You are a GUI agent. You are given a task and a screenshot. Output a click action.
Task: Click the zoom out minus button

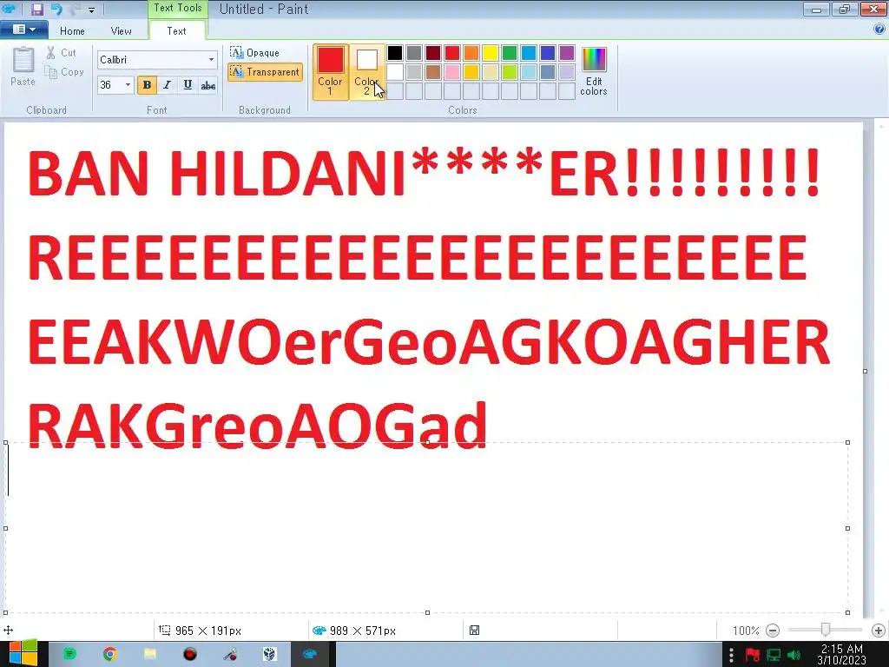(772, 631)
